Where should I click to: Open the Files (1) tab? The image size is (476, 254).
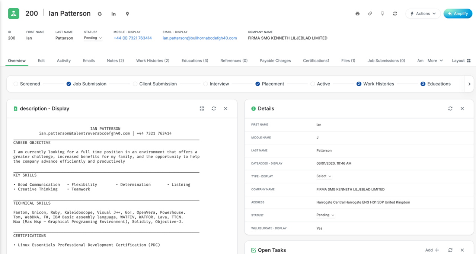click(348, 61)
